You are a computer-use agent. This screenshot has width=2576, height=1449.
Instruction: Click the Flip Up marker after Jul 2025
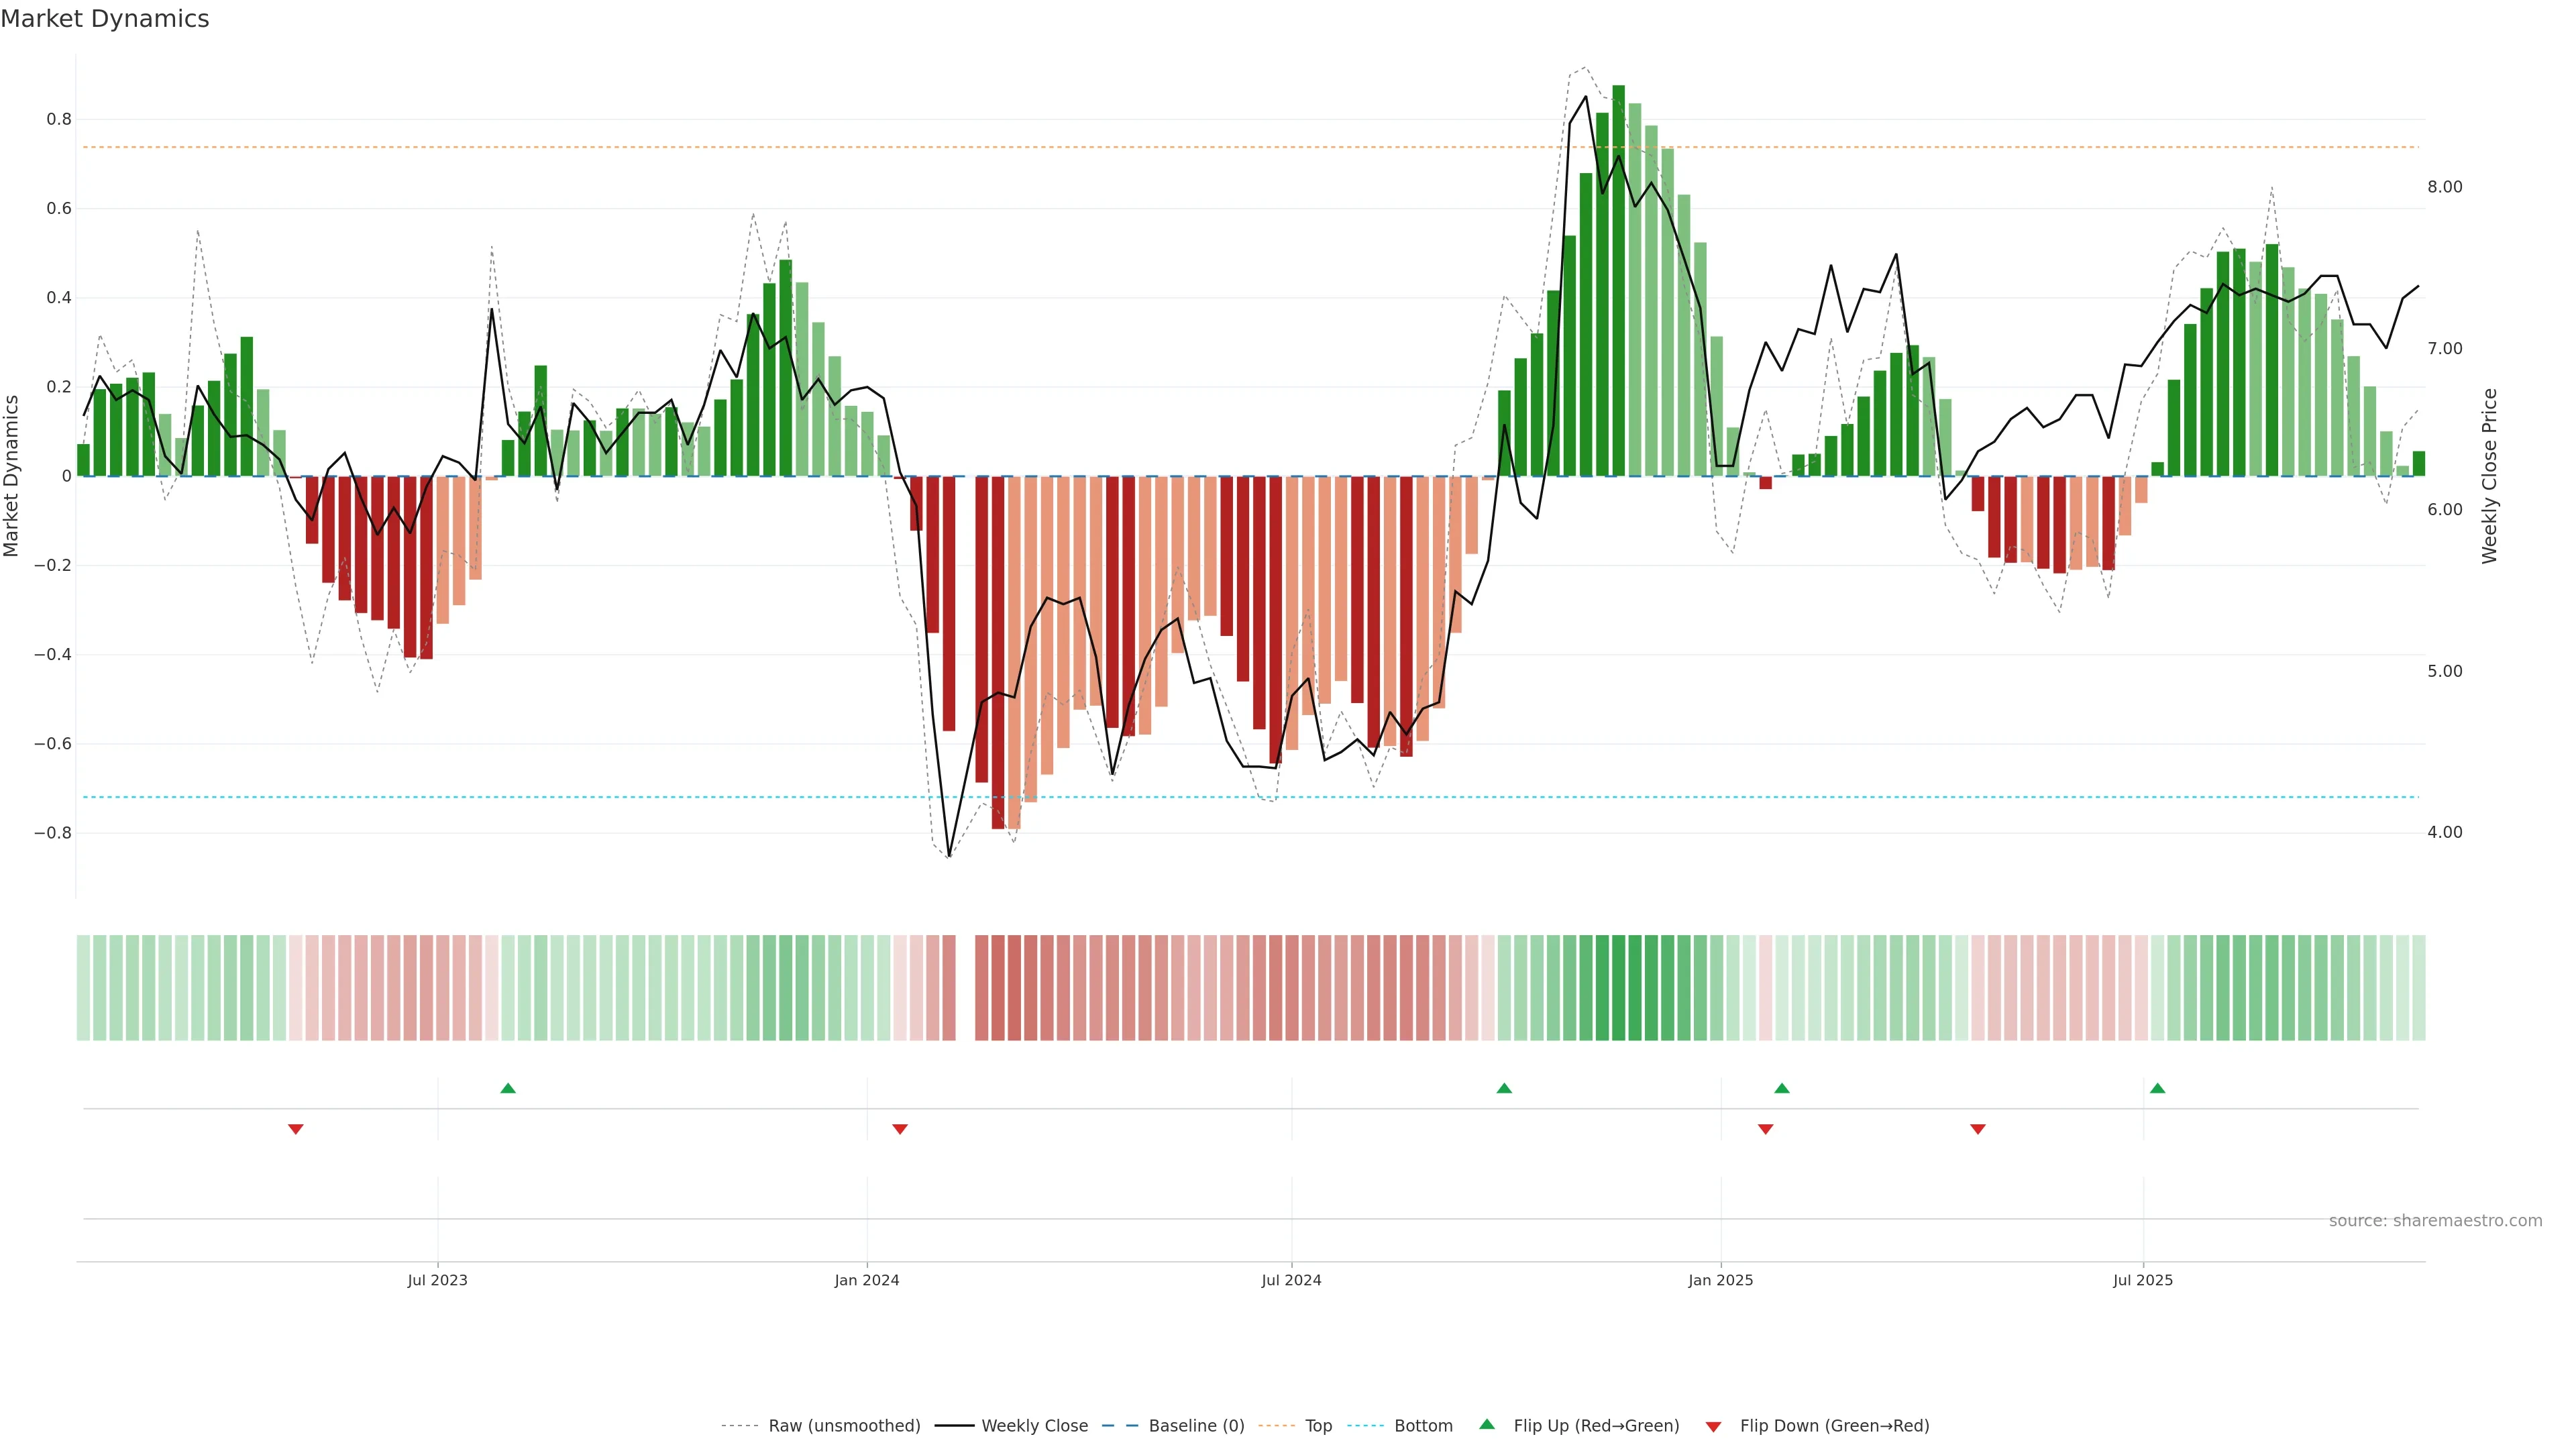point(2157,1088)
